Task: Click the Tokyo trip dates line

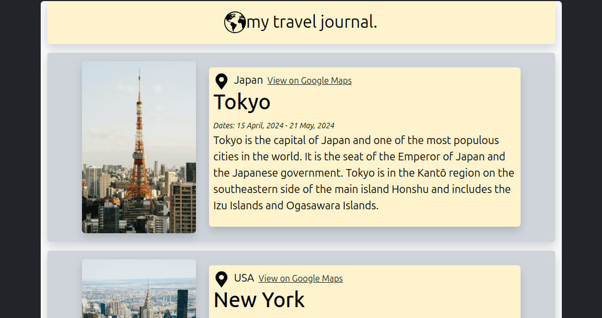Action: tap(274, 126)
